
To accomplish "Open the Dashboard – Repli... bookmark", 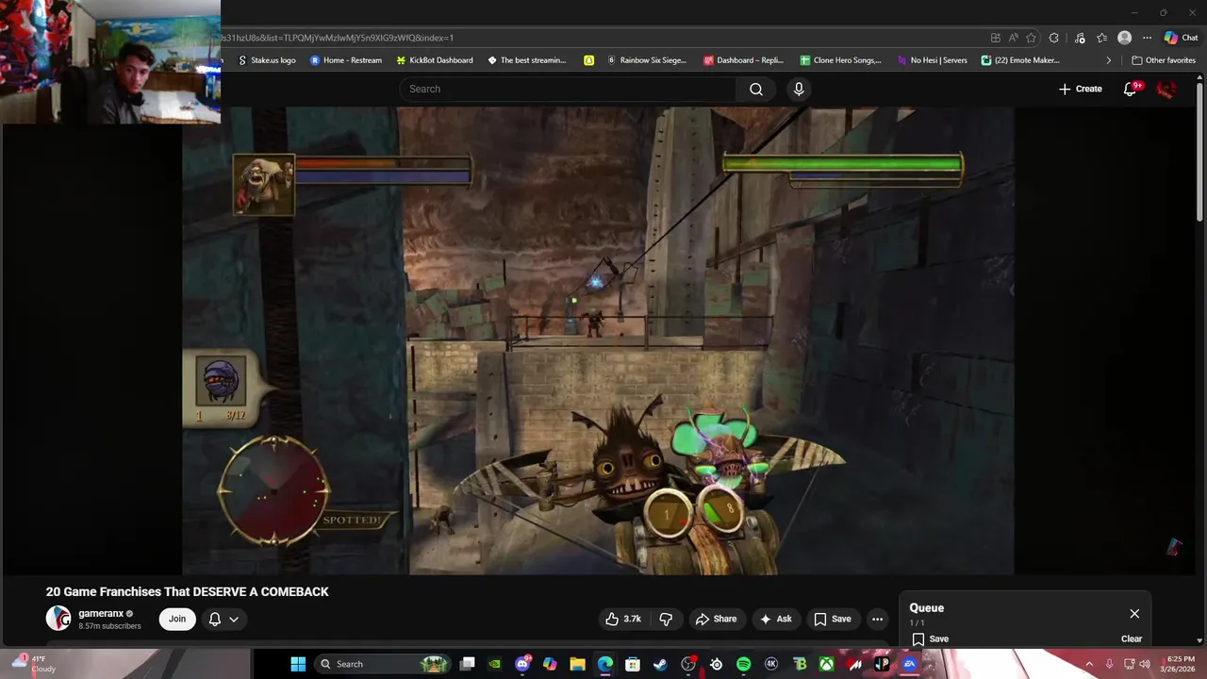I will [744, 60].
